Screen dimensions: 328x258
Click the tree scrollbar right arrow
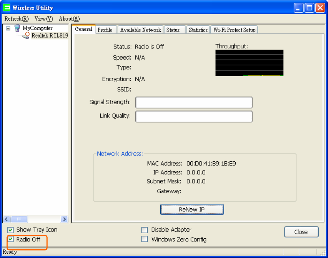(64, 219)
